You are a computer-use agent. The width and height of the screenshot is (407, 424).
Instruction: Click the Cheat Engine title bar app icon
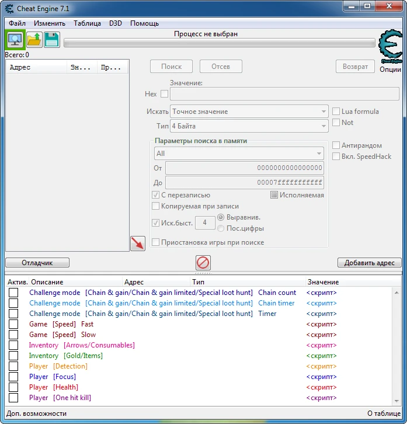click(9, 8)
